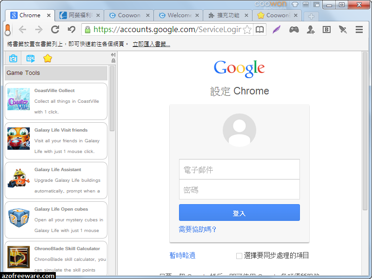The image size is (372, 279).
Task: Open the sidebar game tools clipboard icon
Action: click(x=13, y=58)
